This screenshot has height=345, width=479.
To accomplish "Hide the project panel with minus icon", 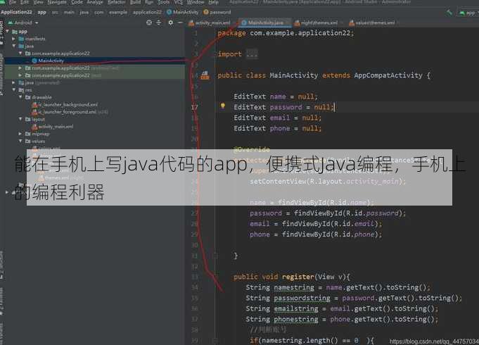I will [x=180, y=23].
